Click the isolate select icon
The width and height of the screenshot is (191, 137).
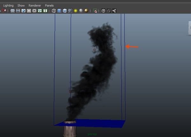[x=95, y=11]
